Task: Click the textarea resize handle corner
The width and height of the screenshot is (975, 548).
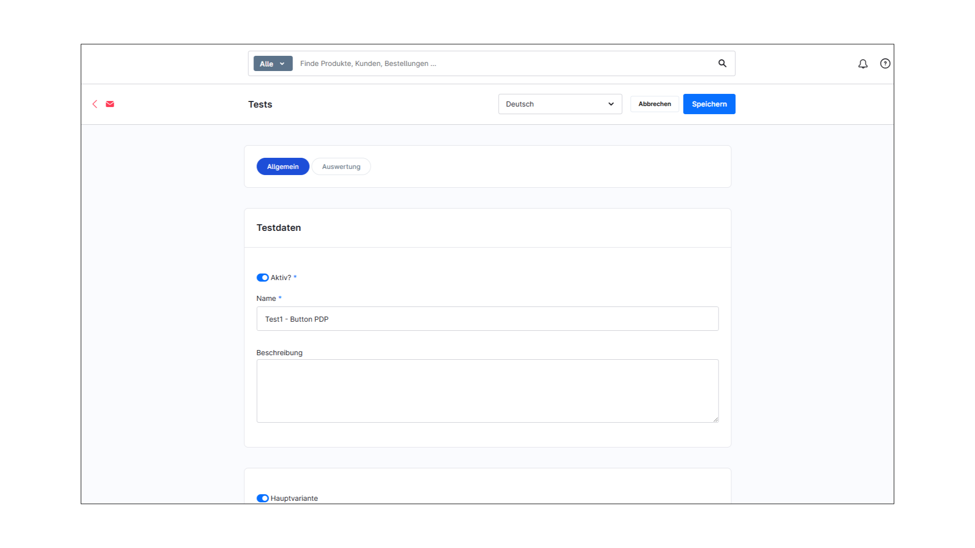Action: (x=716, y=419)
